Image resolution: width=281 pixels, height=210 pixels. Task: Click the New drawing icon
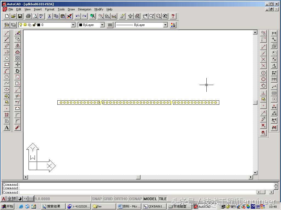point(7,16)
